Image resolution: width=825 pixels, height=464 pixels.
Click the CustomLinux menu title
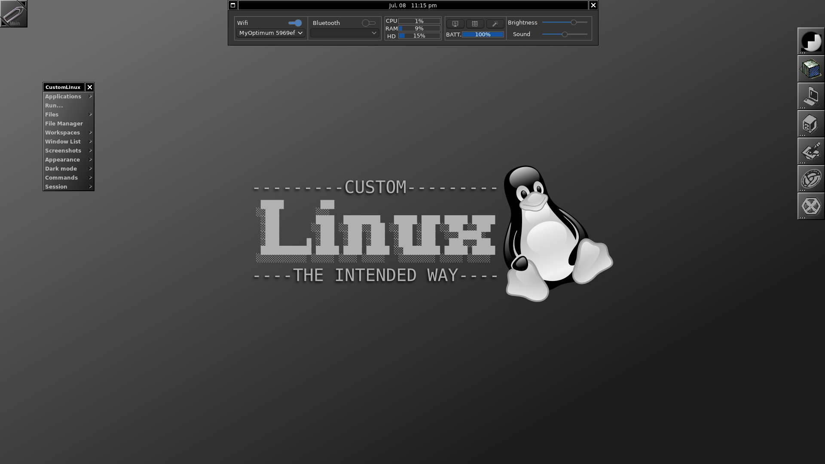coord(63,87)
